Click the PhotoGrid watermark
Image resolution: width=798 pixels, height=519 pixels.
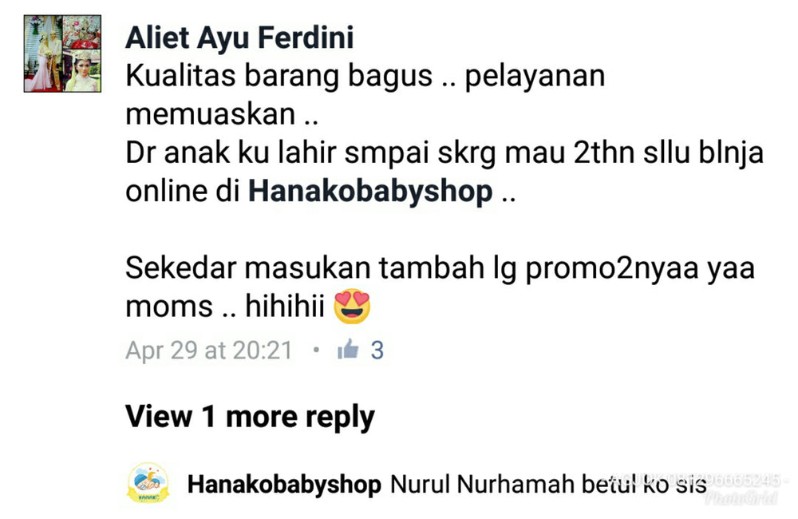coord(741,497)
